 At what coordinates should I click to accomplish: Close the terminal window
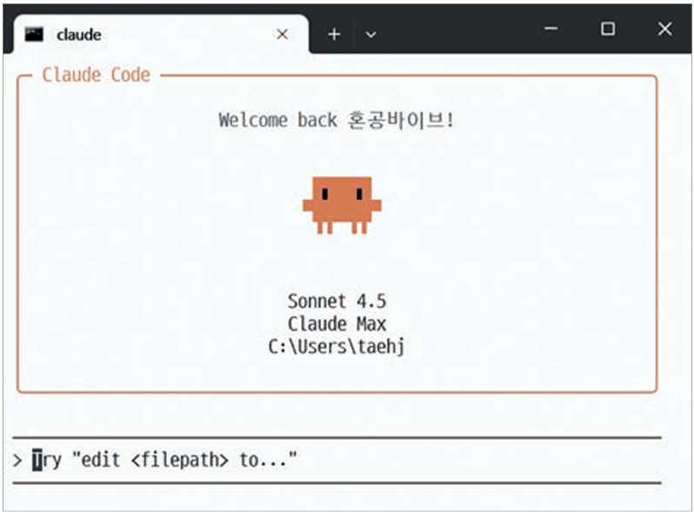pyautogui.click(x=664, y=29)
